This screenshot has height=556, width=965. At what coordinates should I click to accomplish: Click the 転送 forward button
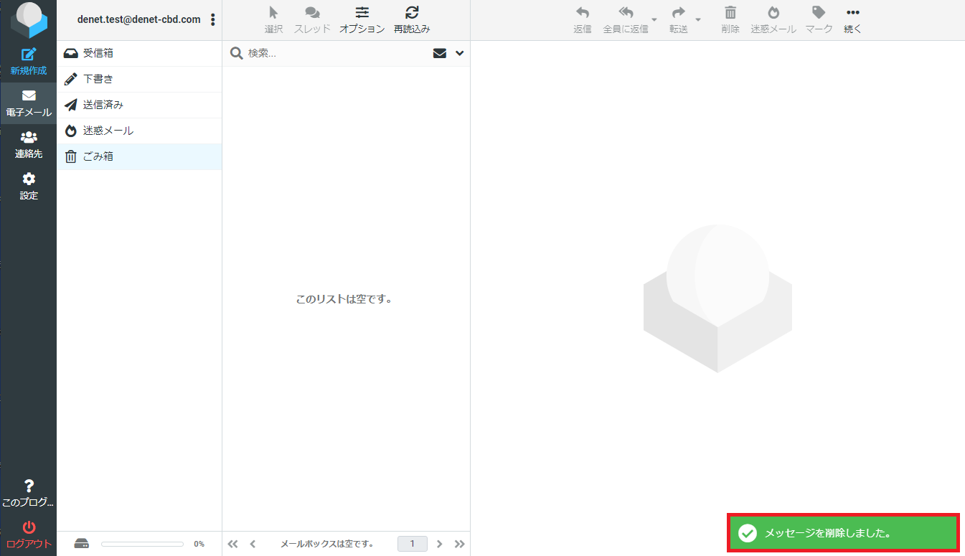click(x=679, y=20)
